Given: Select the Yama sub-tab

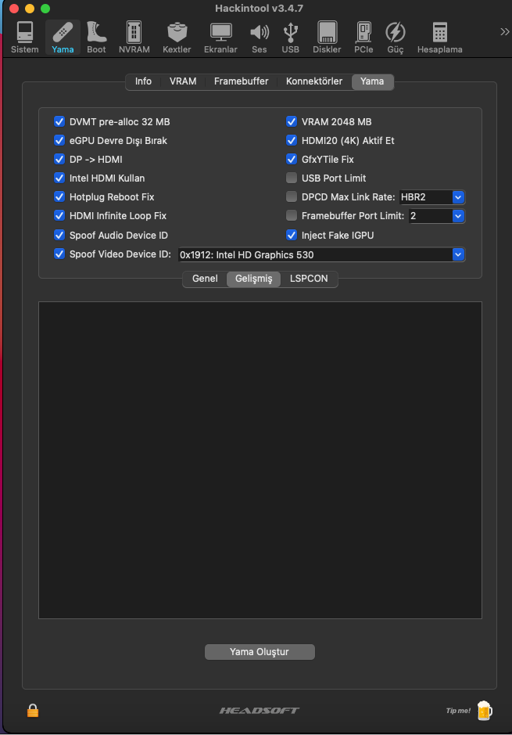Looking at the screenshot, I should pos(373,81).
